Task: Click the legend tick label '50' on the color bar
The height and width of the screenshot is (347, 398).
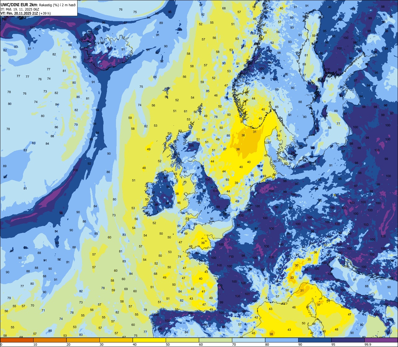Action: [168, 345]
